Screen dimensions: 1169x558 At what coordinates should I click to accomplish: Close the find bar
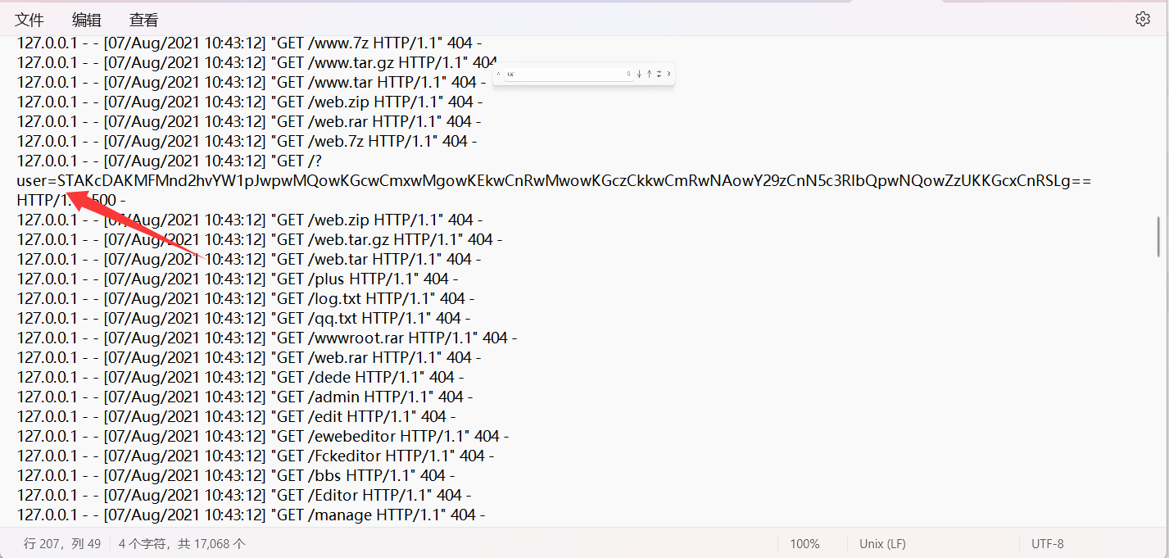click(668, 74)
